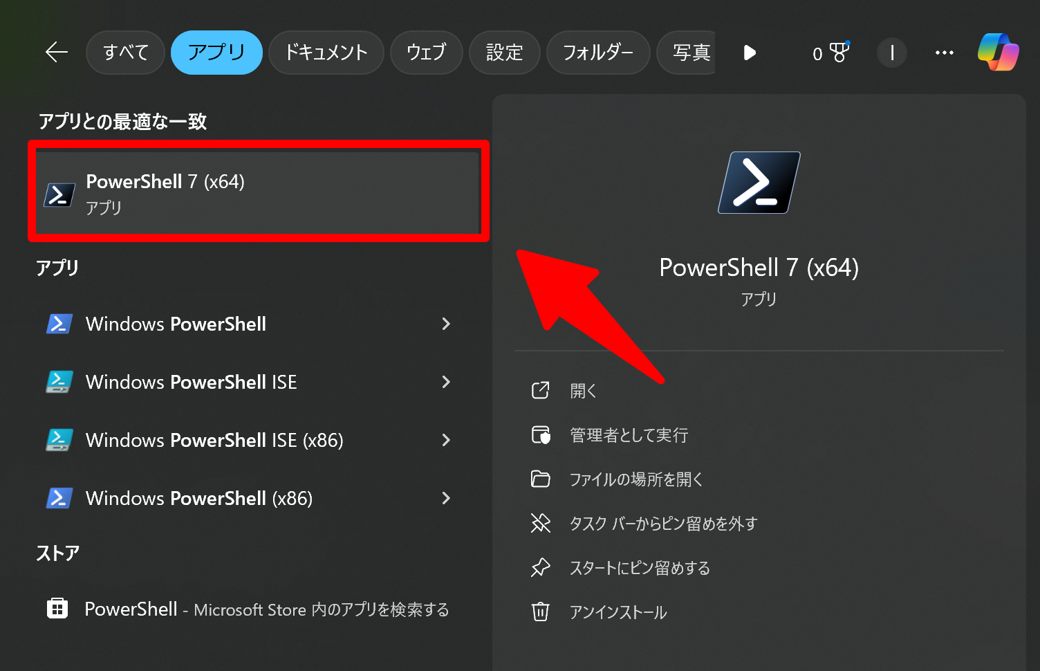Click the Windows PowerShell ISE icon
This screenshot has height=671, width=1040.
coord(59,382)
